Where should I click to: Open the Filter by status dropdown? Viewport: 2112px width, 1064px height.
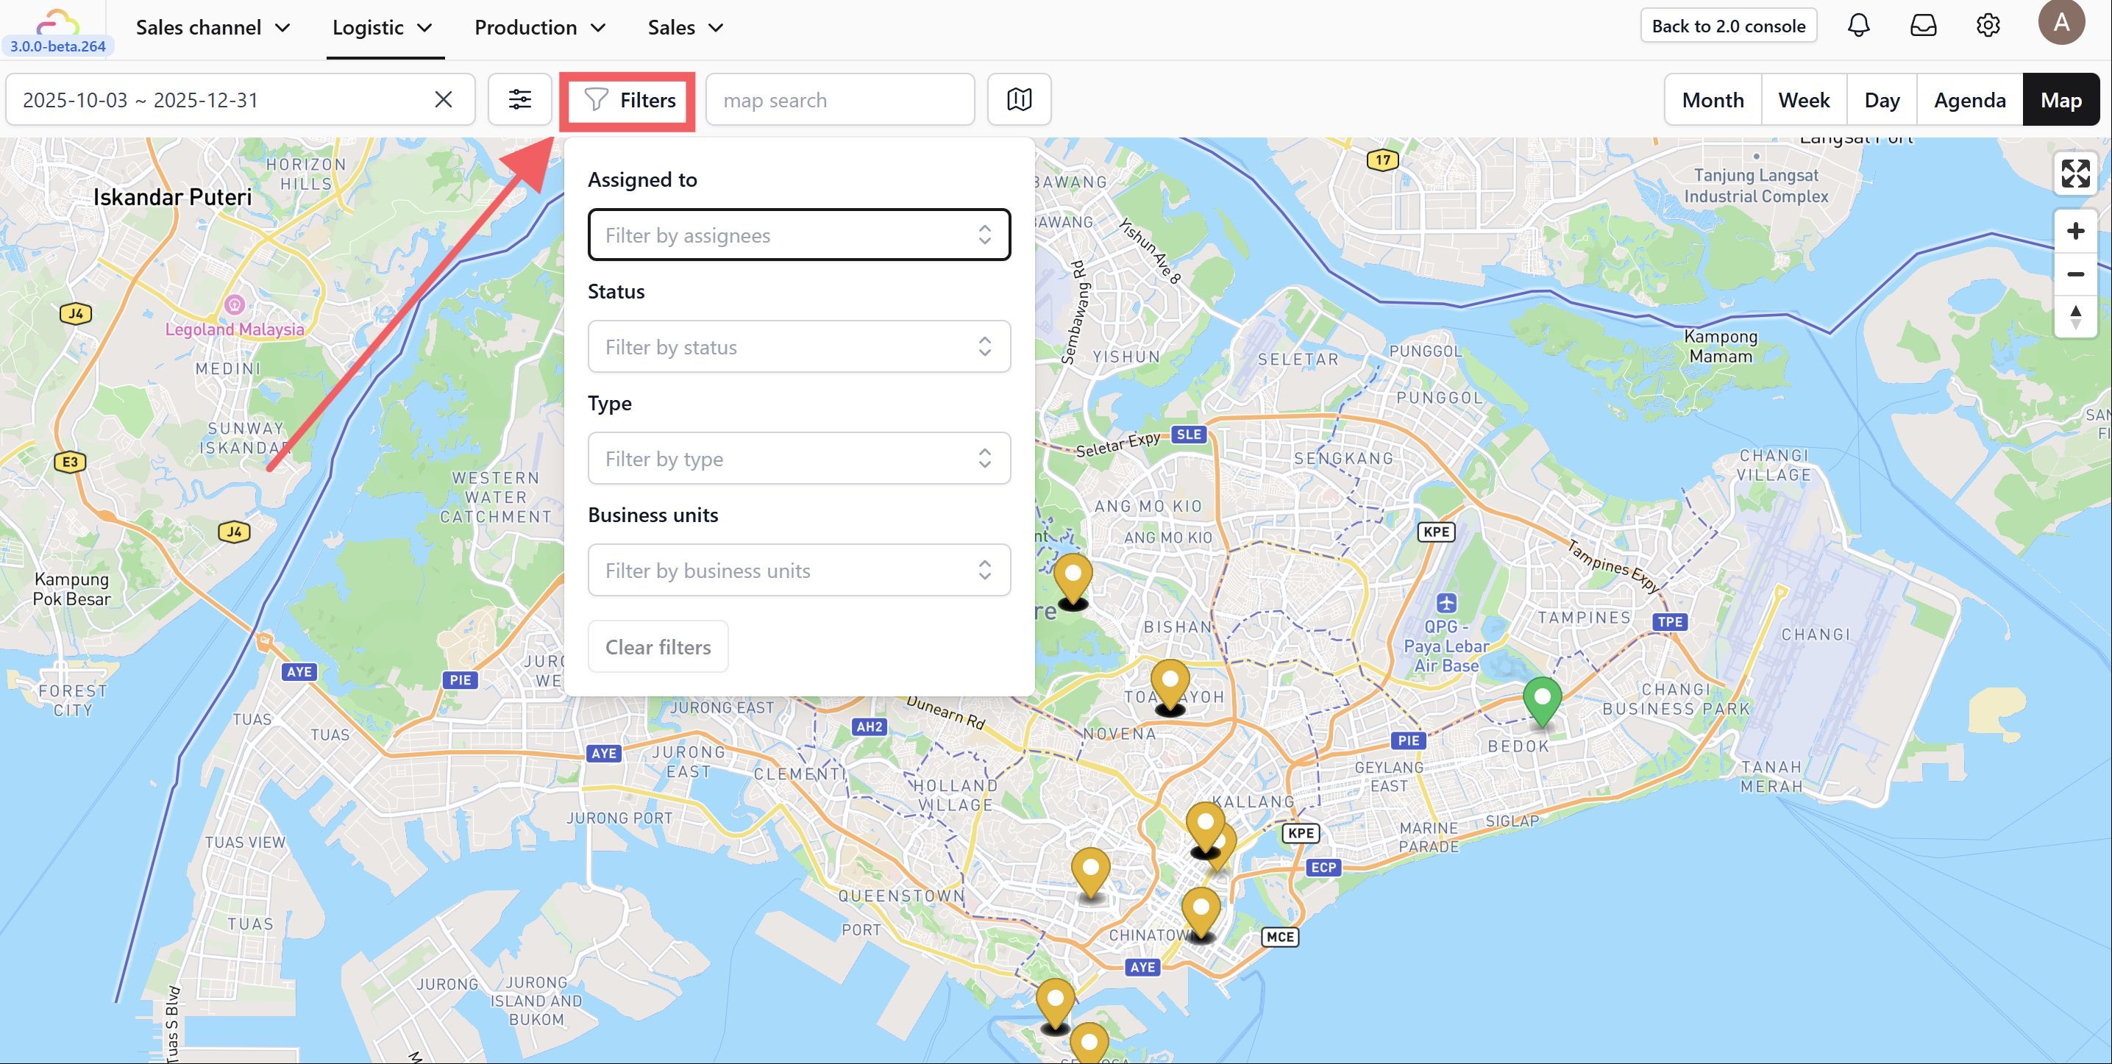pos(799,347)
